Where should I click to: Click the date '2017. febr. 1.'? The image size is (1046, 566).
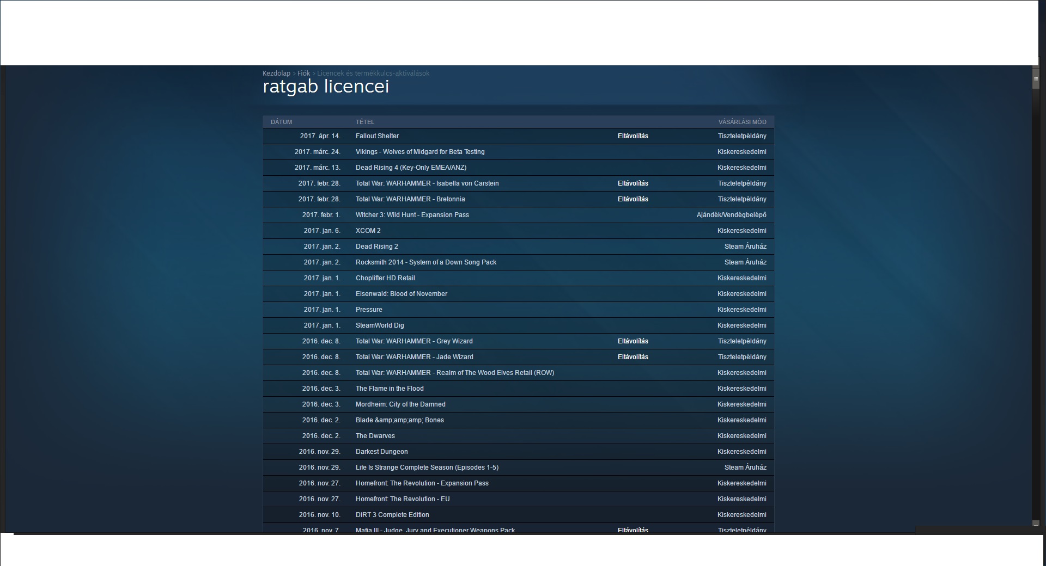(x=321, y=215)
